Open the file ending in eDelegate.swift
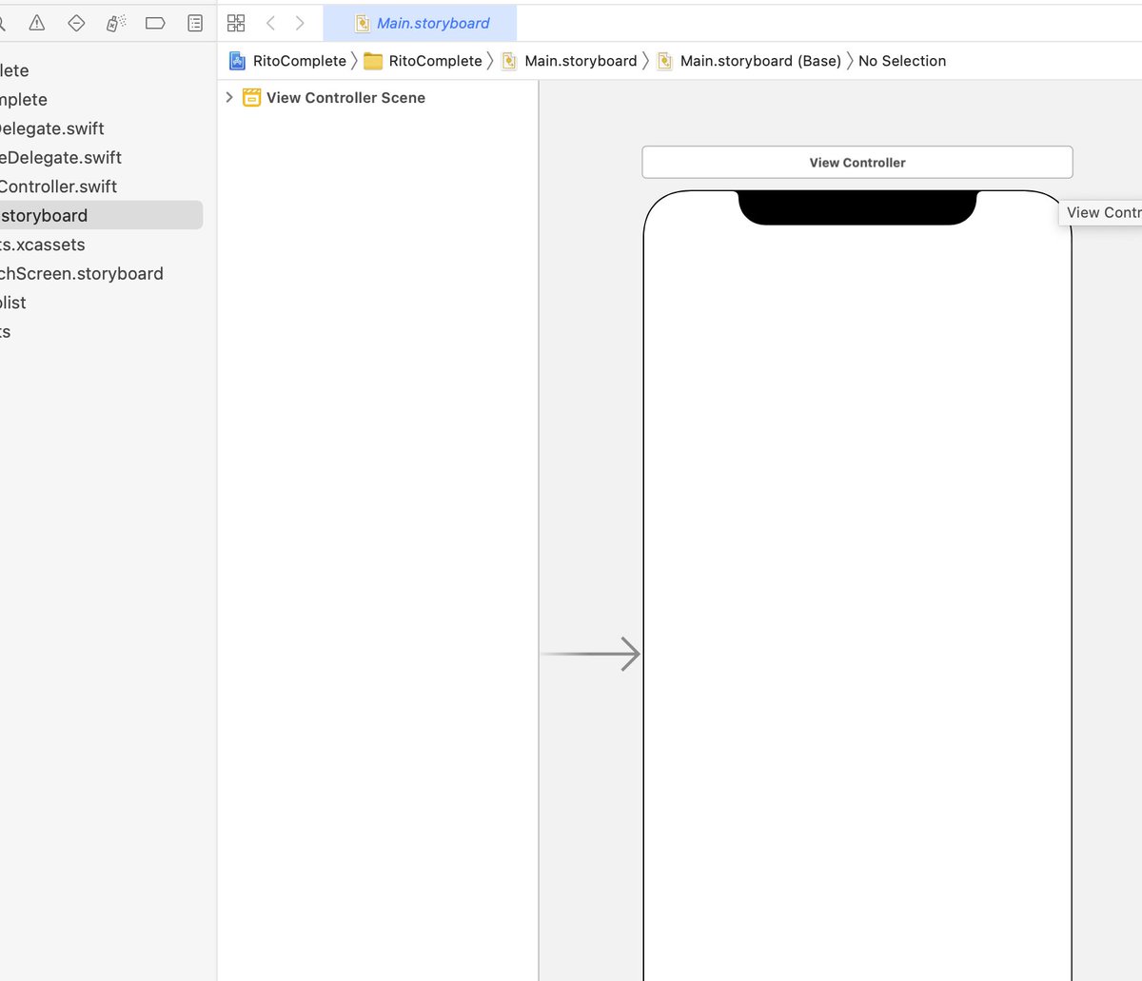Screen dimensions: 1142x981 click(61, 157)
